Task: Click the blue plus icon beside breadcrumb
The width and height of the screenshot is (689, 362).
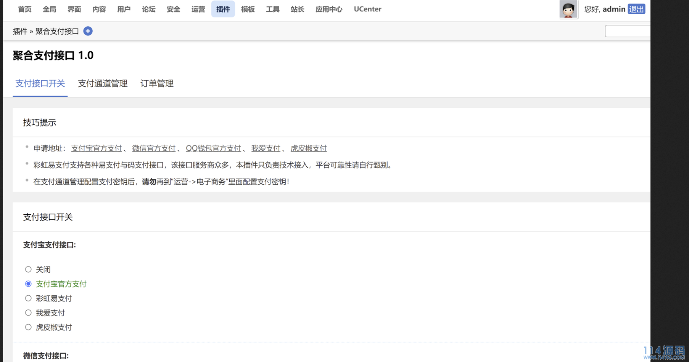Action: [x=88, y=31]
